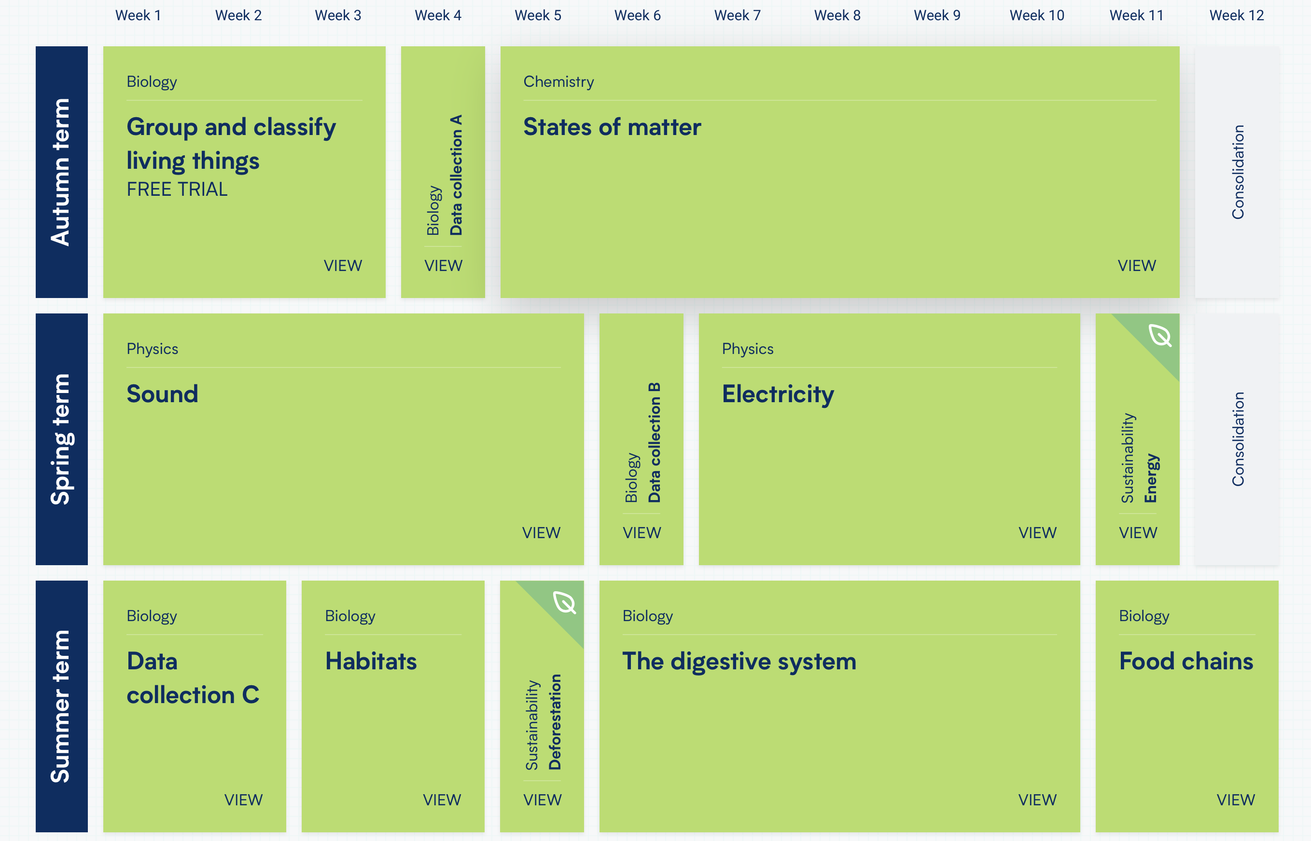Click the Week 11 column header
The height and width of the screenshot is (841, 1311).
tap(1137, 15)
